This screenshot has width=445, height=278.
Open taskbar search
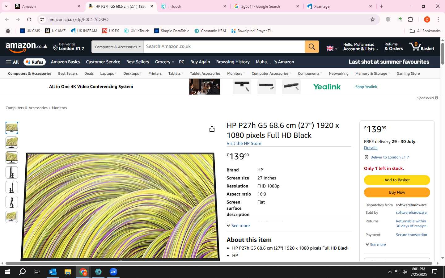pos(22,272)
